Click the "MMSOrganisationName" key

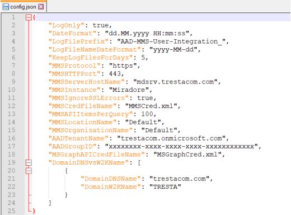(x=91, y=130)
